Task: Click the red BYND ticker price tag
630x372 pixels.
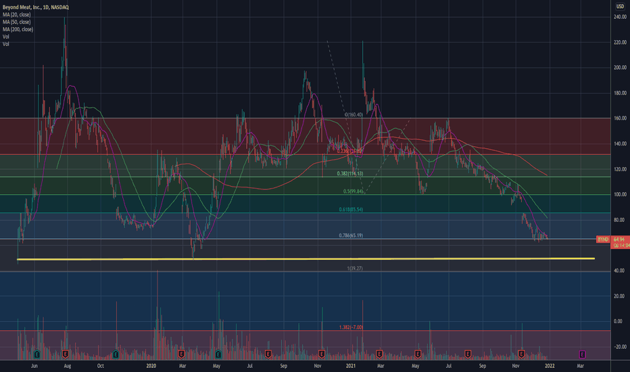Action: [x=603, y=239]
